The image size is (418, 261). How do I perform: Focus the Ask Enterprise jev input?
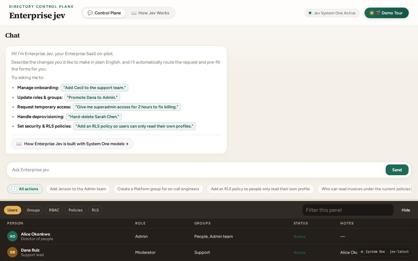click(197, 170)
